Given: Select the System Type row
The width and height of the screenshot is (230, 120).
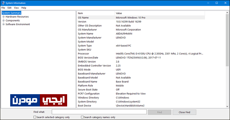Looking at the screenshot, I should click(x=141, y=46).
